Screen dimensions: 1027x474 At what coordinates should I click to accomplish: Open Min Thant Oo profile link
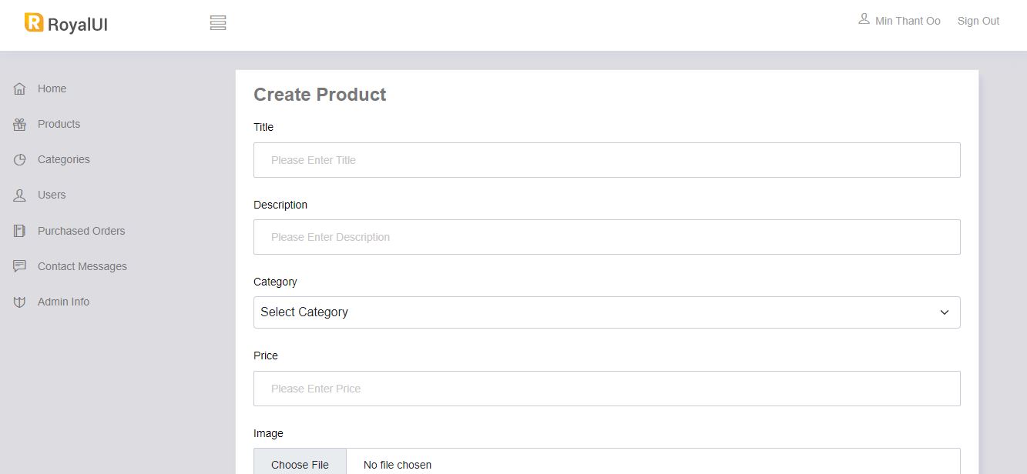908,22
